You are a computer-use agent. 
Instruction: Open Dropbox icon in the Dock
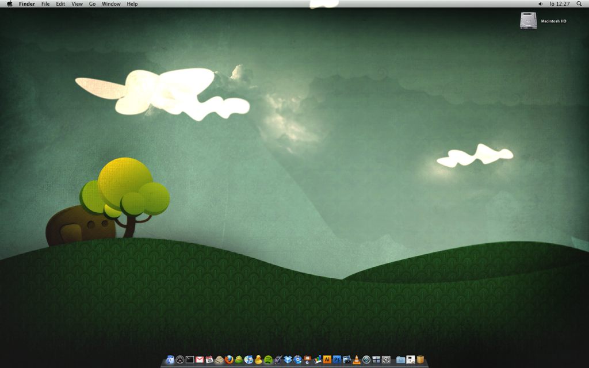coord(288,359)
